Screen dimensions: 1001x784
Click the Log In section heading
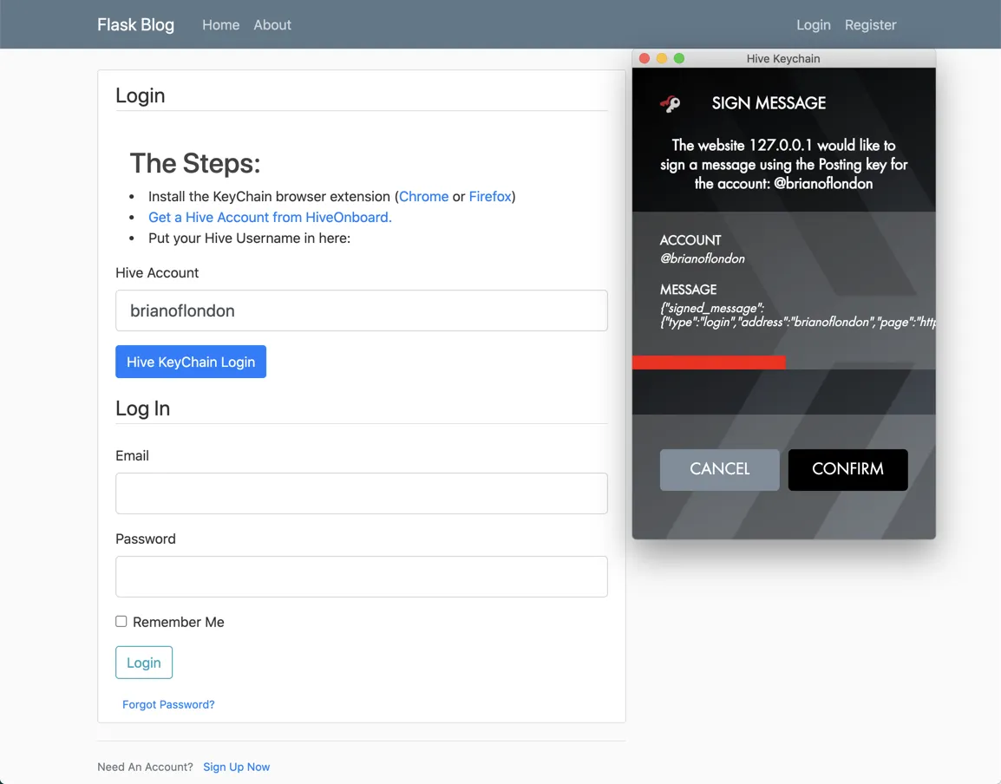point(143,408)
